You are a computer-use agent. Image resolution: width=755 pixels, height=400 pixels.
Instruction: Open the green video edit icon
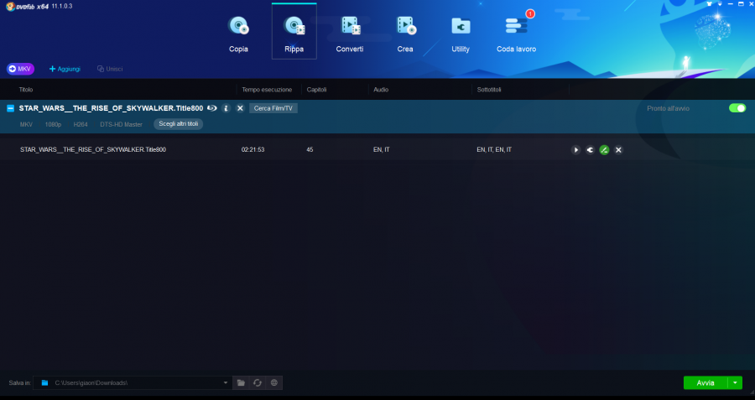tap(604, 150)
